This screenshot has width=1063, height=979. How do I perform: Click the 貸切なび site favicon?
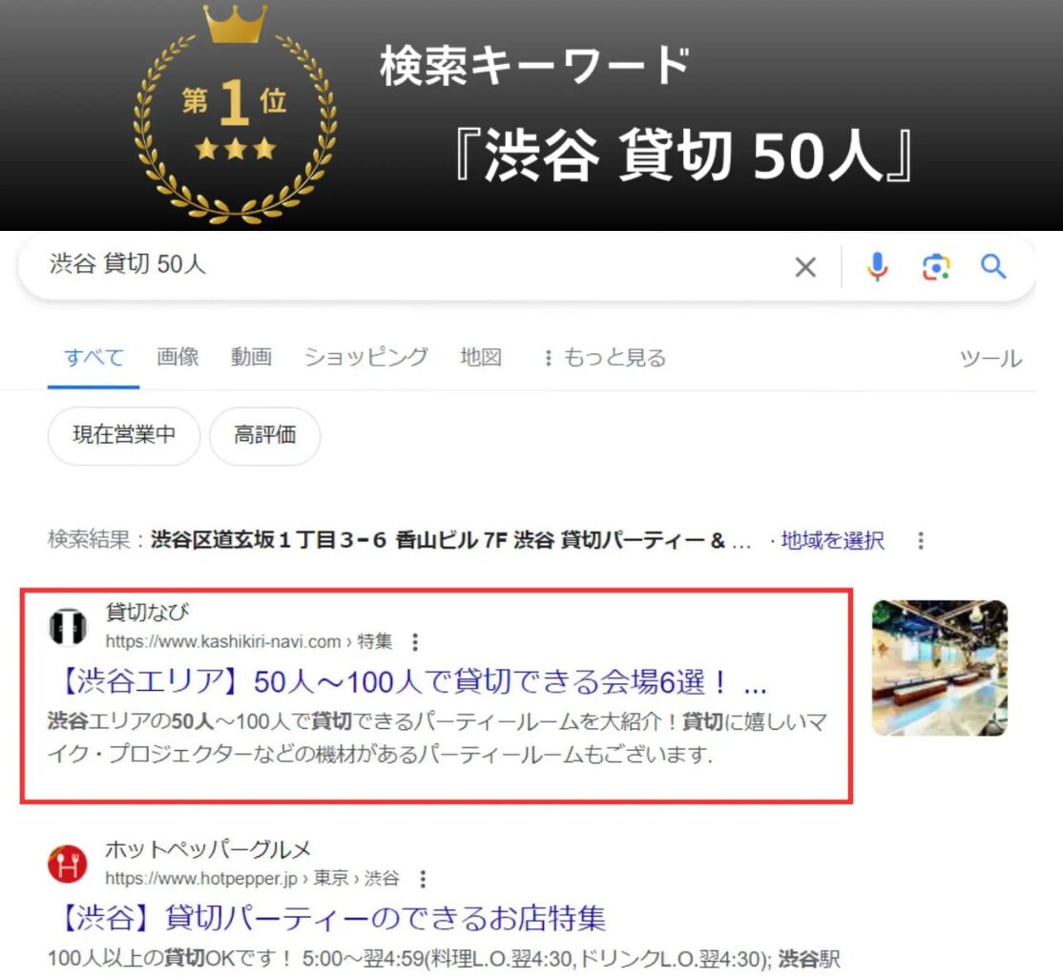[67, 627]
